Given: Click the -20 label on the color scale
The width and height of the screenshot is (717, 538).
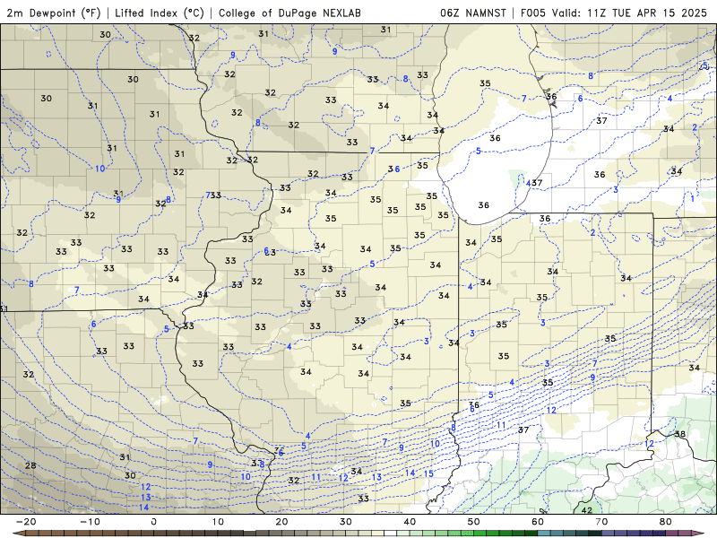Looking at the screenshot, I should [x=26, y=522].
